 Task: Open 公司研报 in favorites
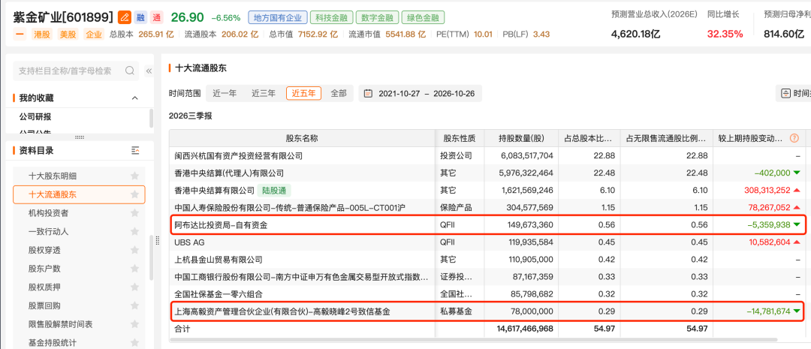click(35, 117)
